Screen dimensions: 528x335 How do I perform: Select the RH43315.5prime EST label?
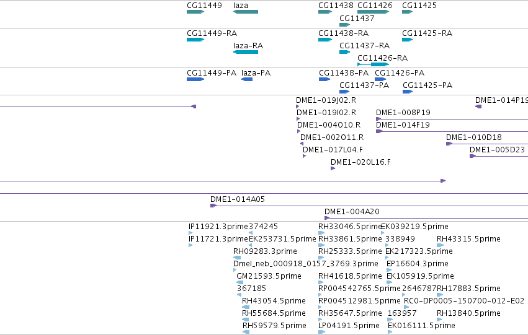(x=468, y=239)
